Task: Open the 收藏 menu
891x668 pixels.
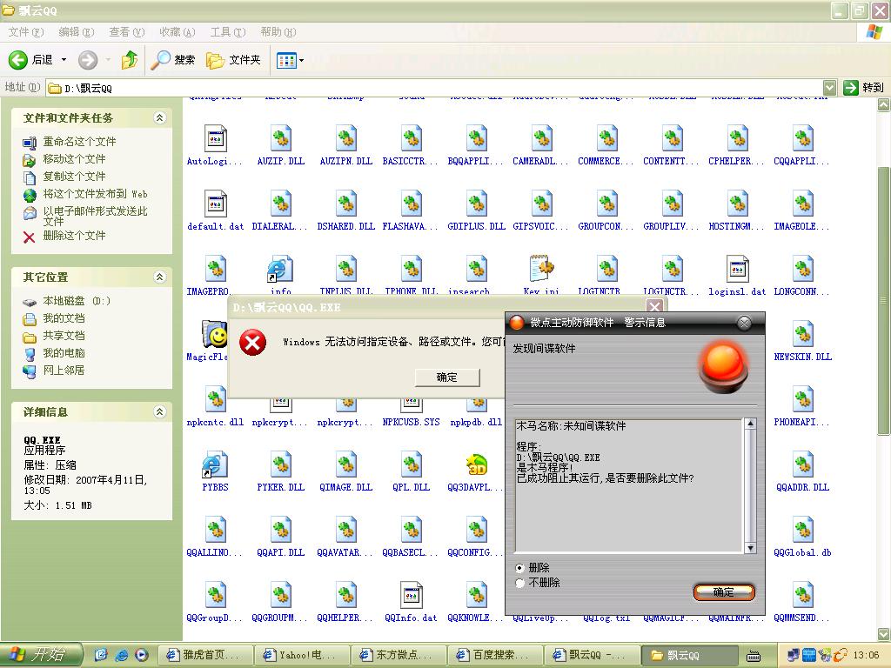Action: (x=178, y=32)
